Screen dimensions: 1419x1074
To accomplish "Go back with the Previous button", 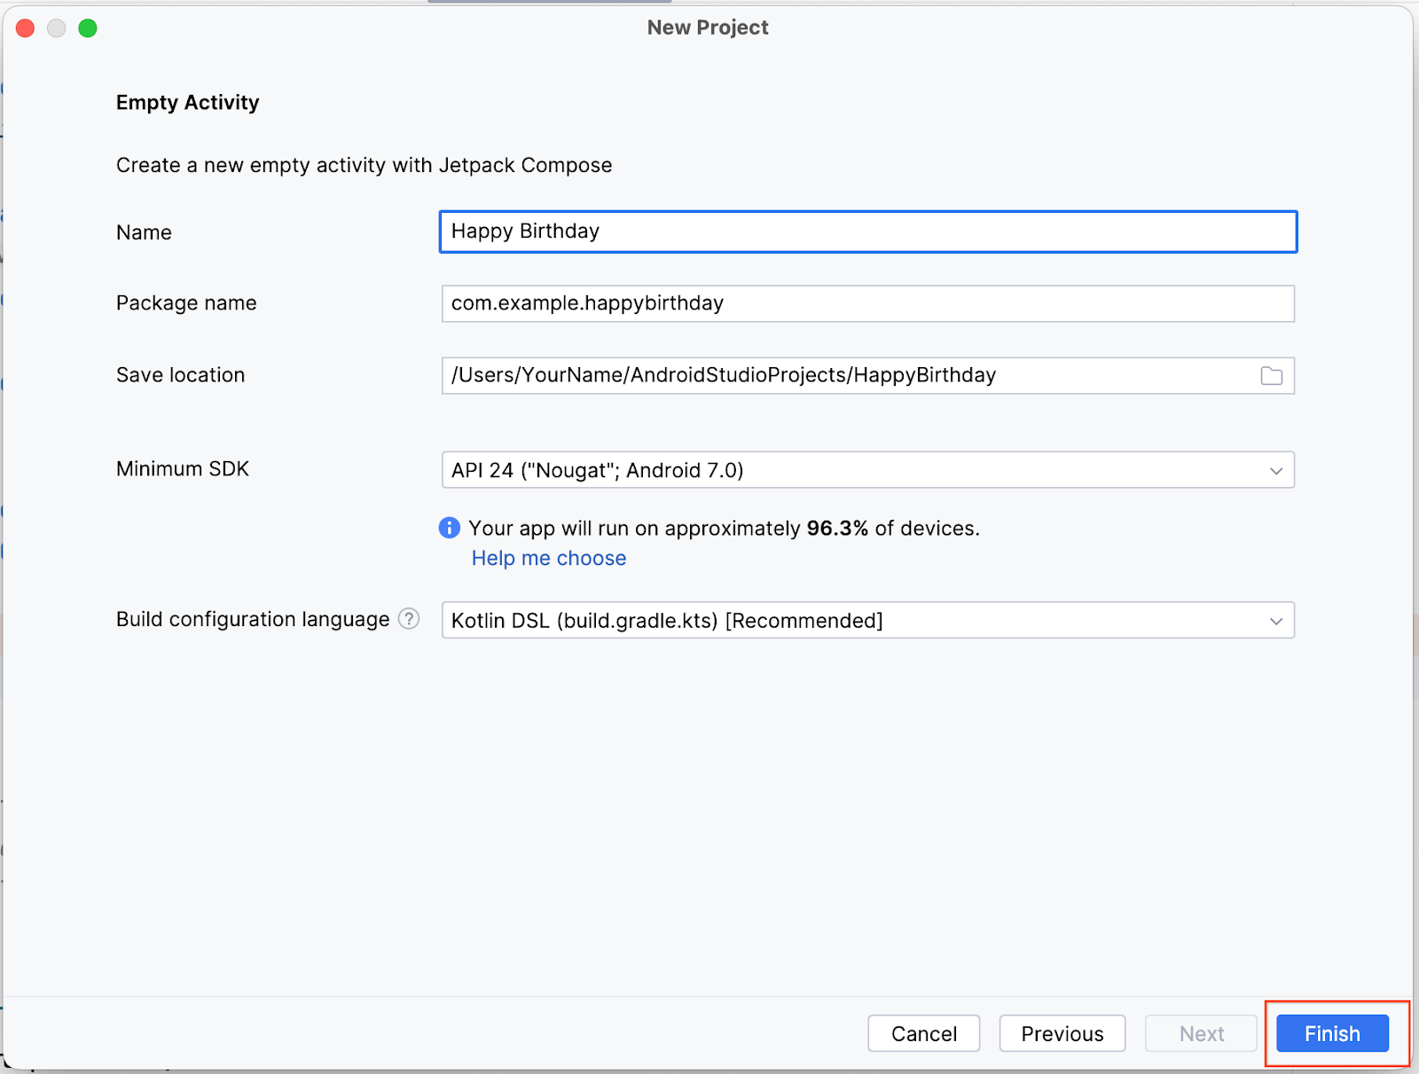I will 1062,1034.
